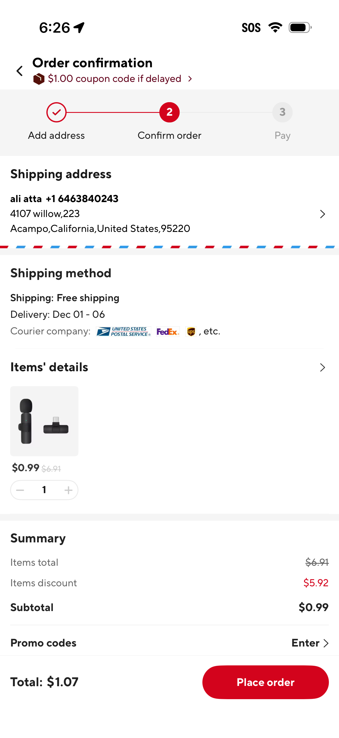Tap the location services arrow
Image resolution: width=339 pixels, height=738 pixels.
(x=78, y=27)
